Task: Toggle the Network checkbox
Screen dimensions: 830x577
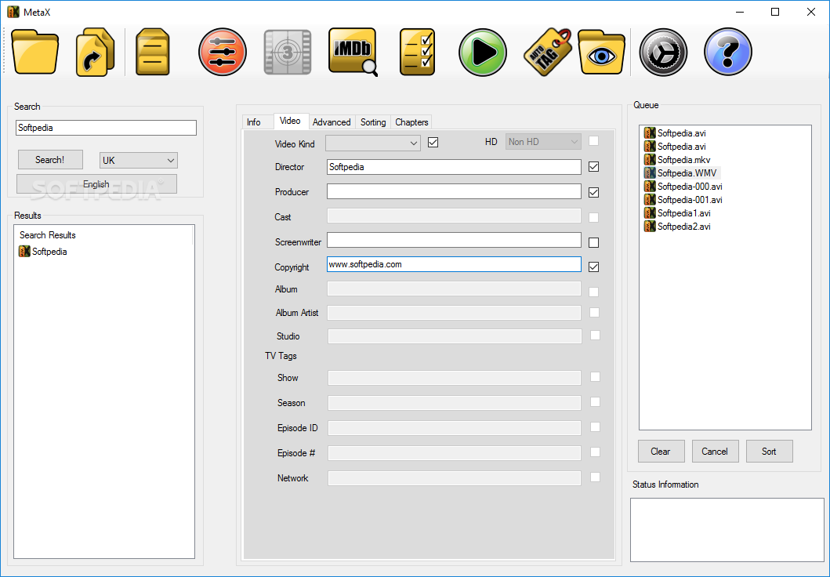Action: [595, 477]
